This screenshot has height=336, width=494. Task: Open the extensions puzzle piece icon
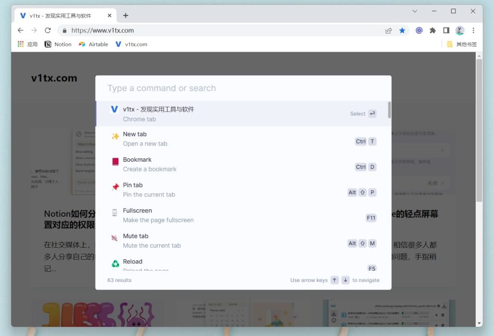tap(433, 30)
